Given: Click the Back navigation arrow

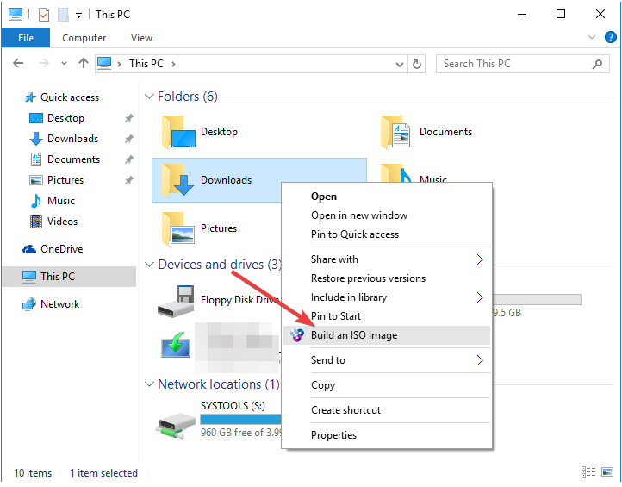Looking at the screenshot, I should pyautogui.click(x=18, y=63).
